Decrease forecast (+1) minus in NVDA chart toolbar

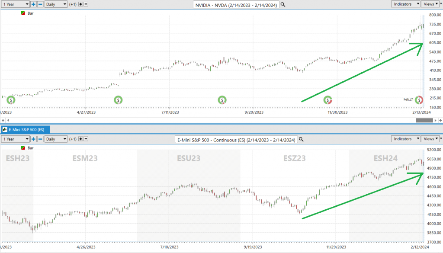click(x=86, y=4)
